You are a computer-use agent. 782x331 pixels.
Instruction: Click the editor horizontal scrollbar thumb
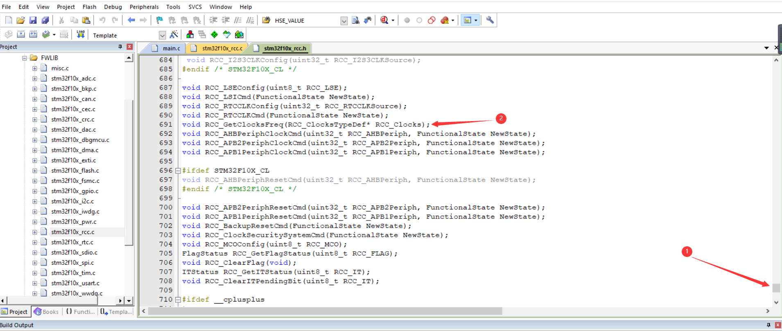pos(325,311)
